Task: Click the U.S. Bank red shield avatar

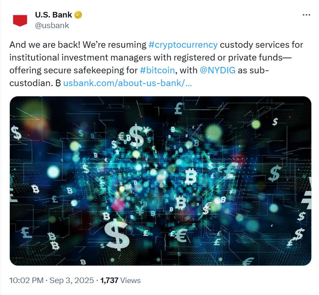Action: pyautogui.click(x=20, y=20)
